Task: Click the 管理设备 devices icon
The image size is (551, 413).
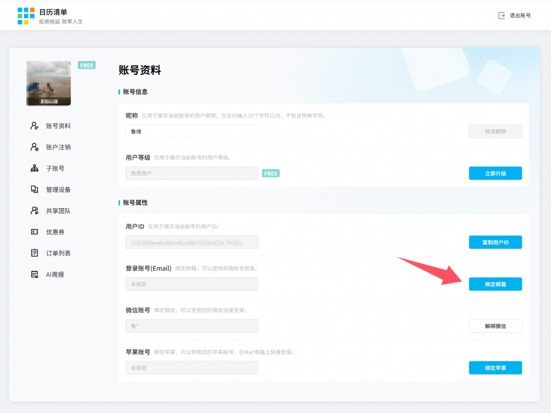Action: coord(34,189)
